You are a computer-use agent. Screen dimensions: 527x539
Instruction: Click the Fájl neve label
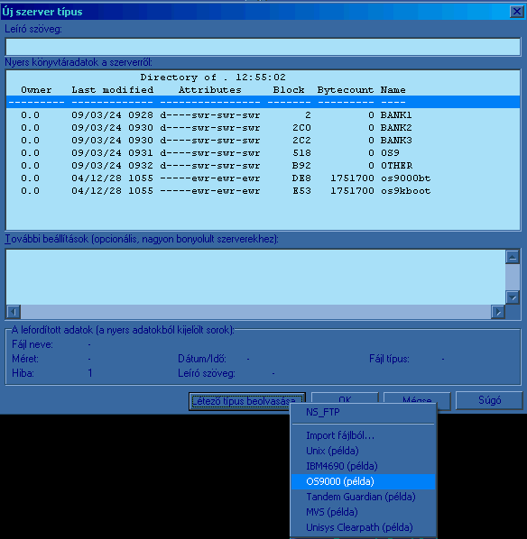coord(32,344)
